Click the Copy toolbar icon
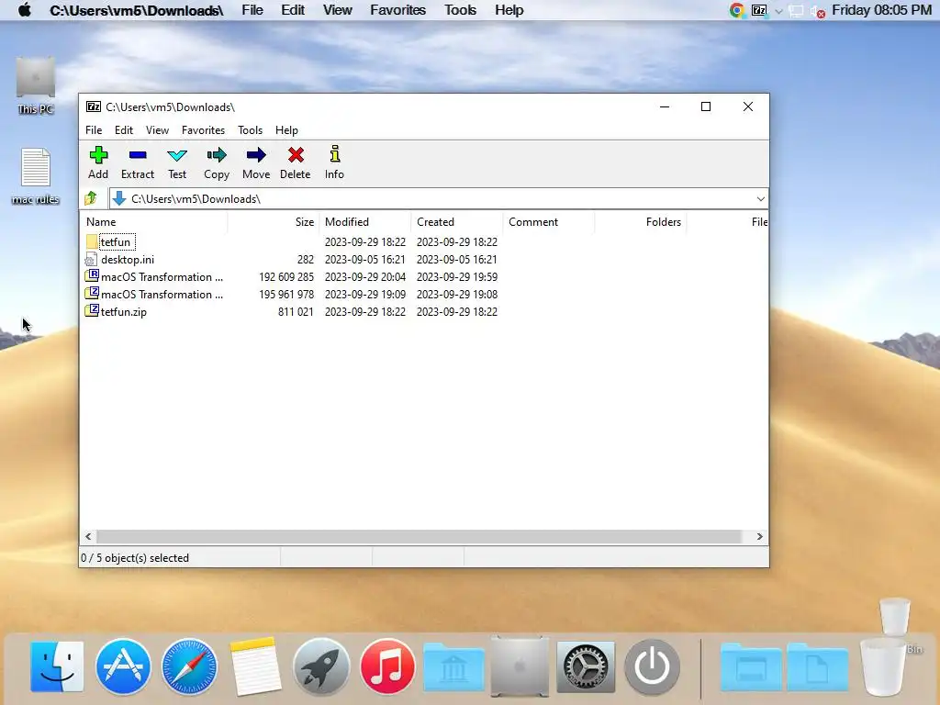The image size is (940, 705). [217, 162]
